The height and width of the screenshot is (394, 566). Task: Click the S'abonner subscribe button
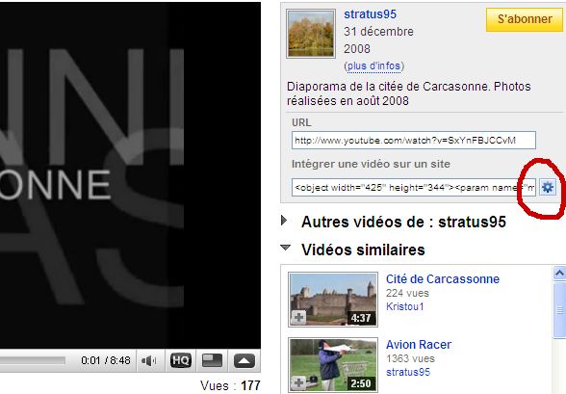coord(525,19)
